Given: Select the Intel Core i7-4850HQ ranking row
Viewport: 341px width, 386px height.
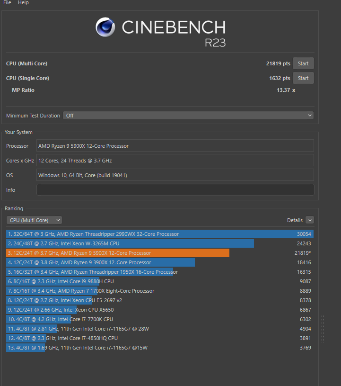Looking at the screenshot, I should [x=160, y=338].
